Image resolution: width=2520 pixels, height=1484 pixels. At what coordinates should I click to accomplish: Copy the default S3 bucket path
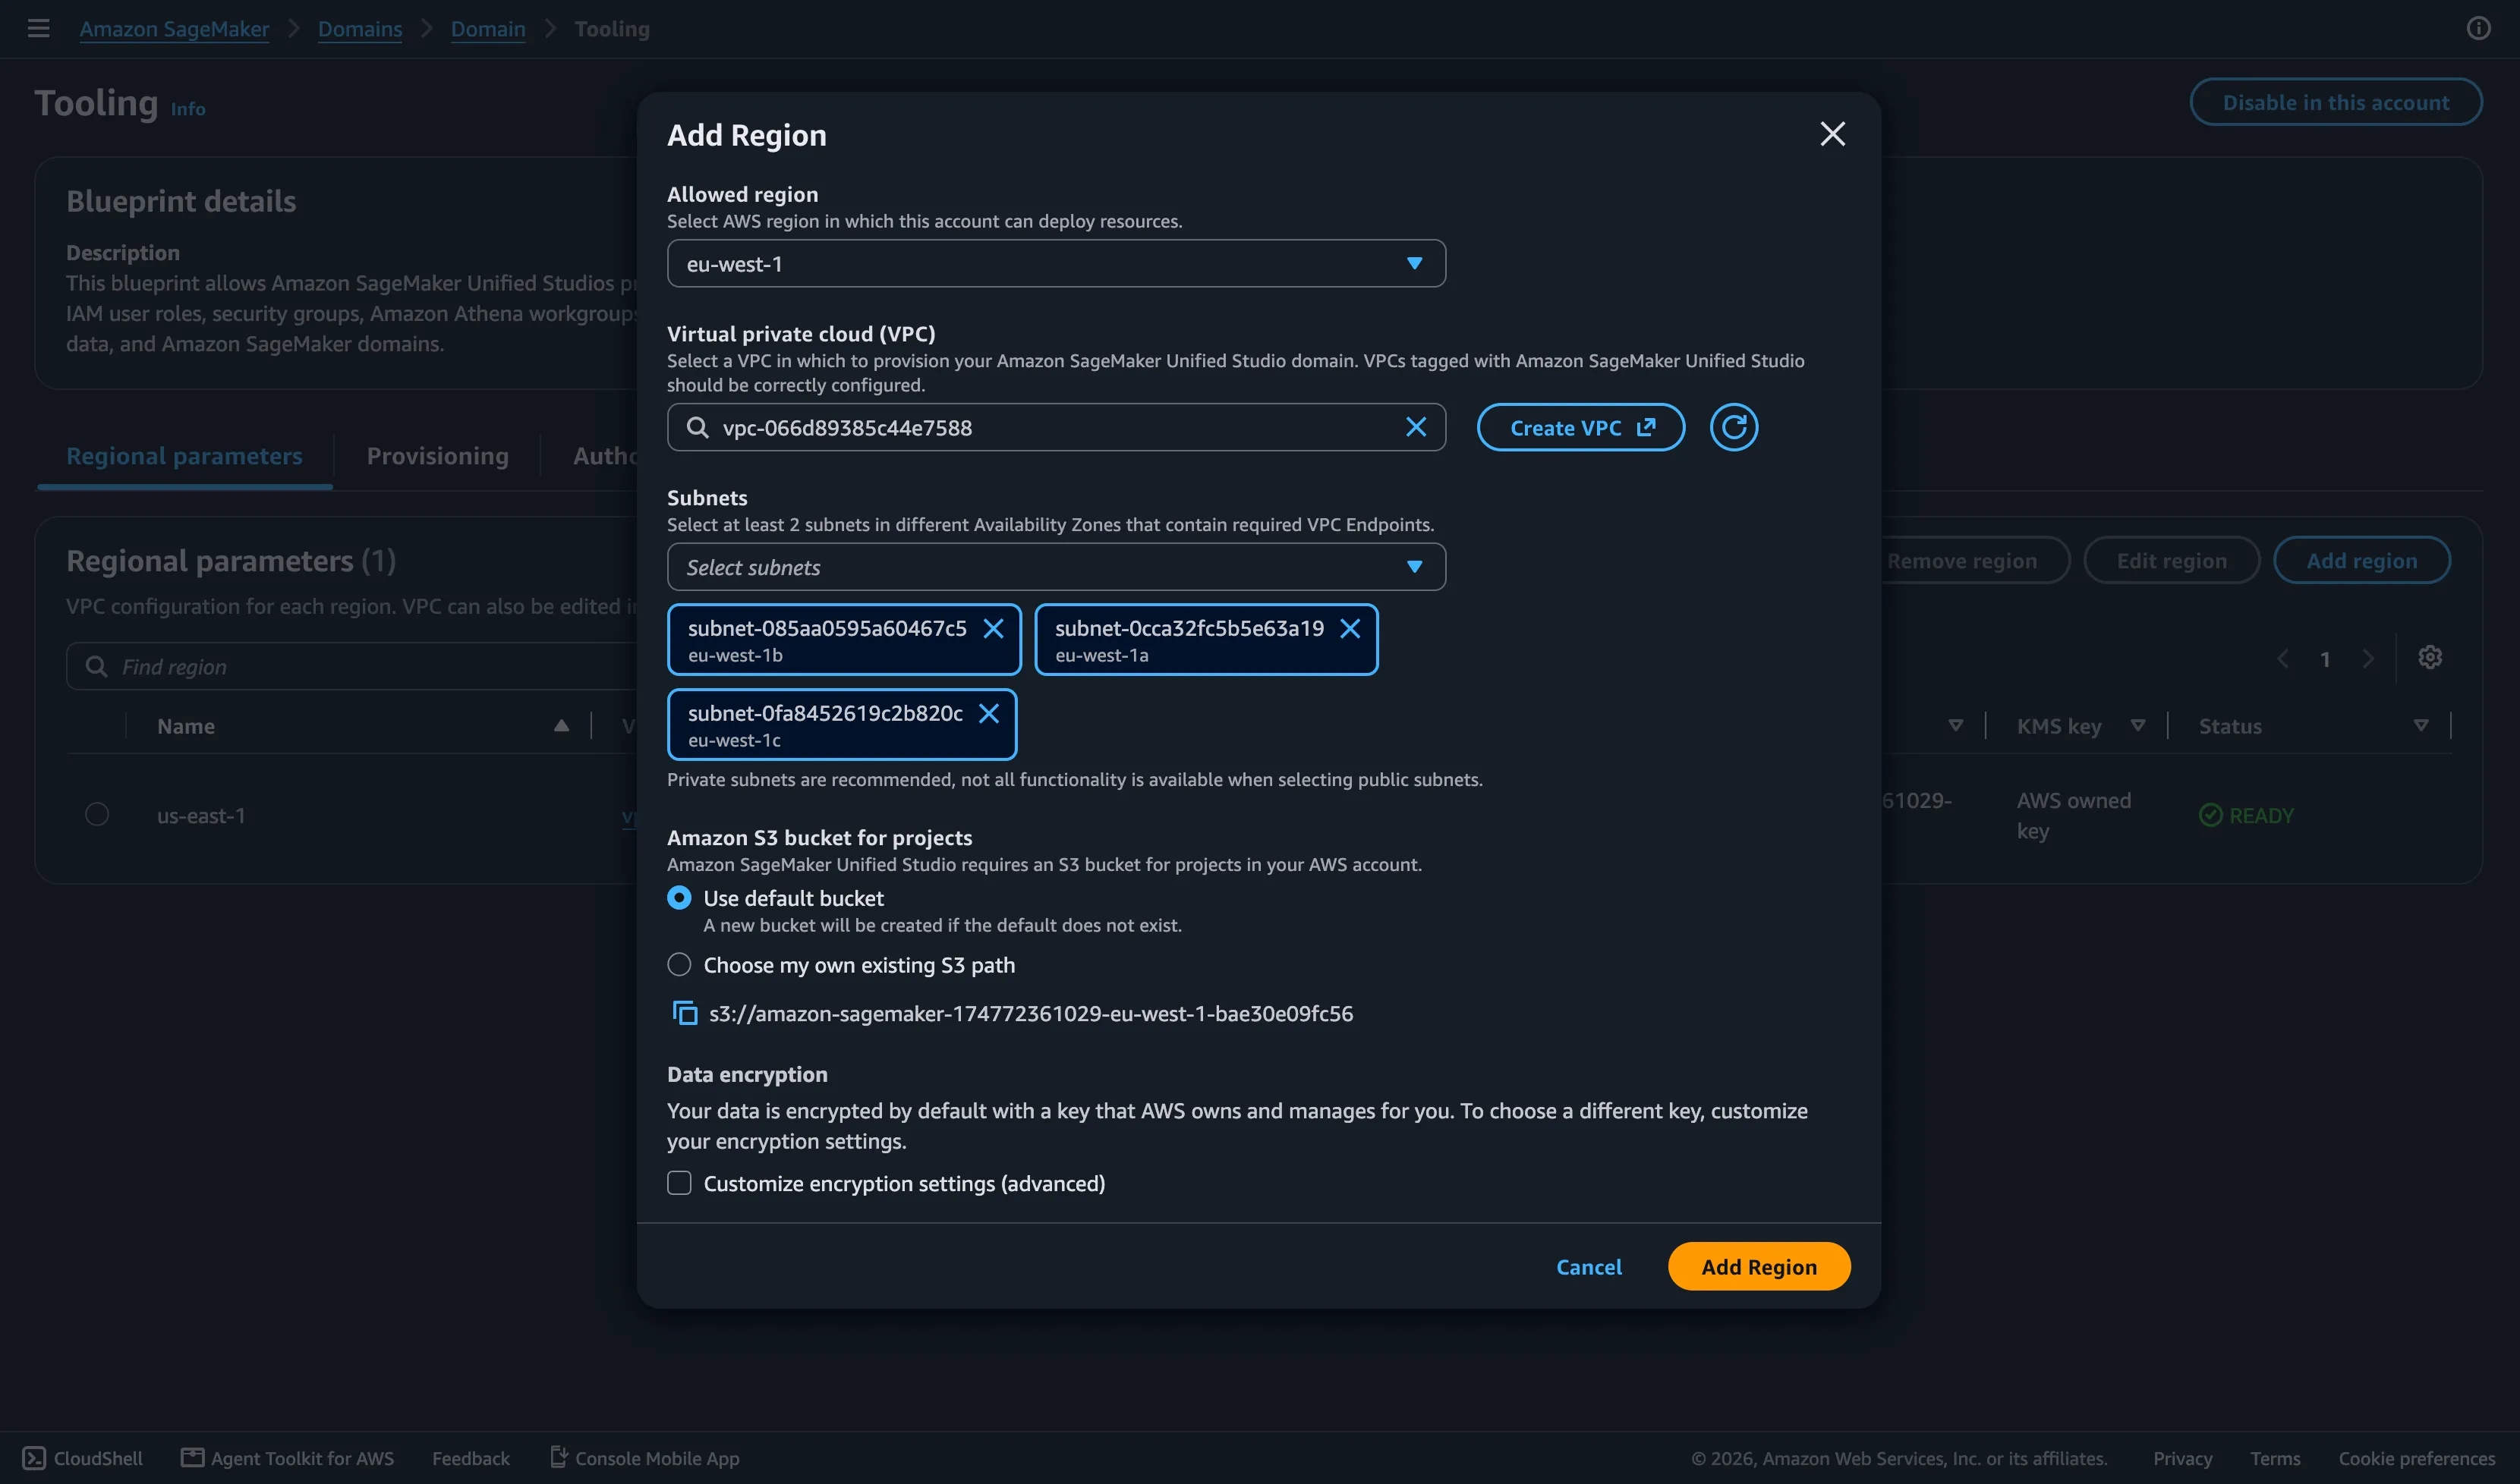click(x=685, y=1013)
